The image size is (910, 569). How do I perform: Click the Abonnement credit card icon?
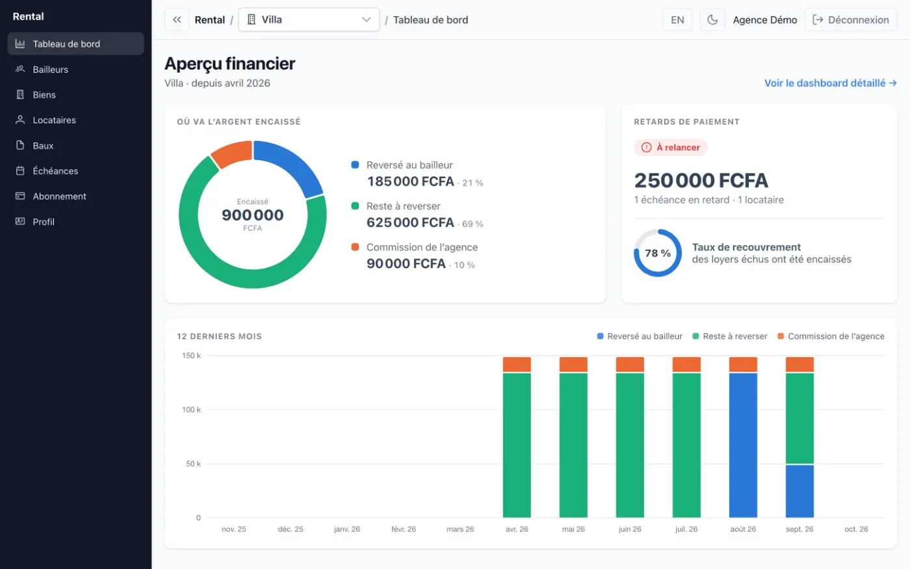pyautogui.click(x=20, y=196)
